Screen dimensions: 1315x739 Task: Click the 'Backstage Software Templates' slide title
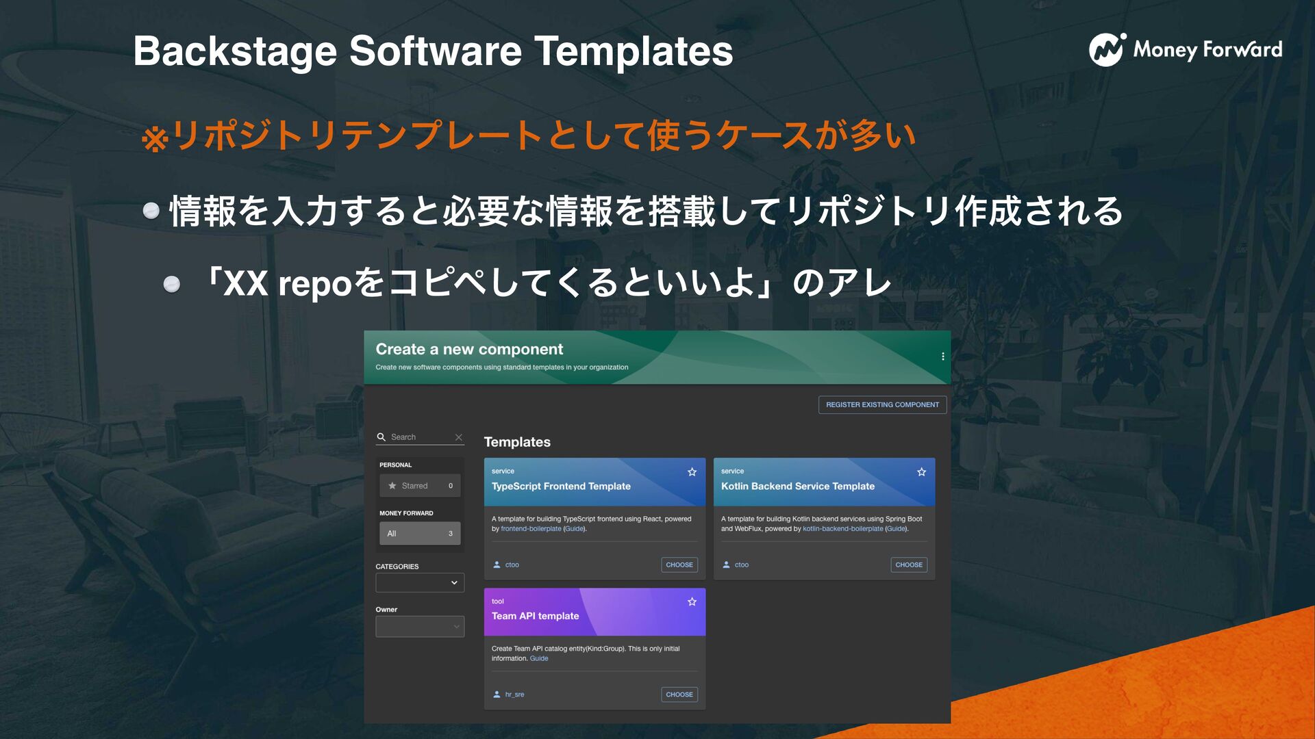(433, 51)
